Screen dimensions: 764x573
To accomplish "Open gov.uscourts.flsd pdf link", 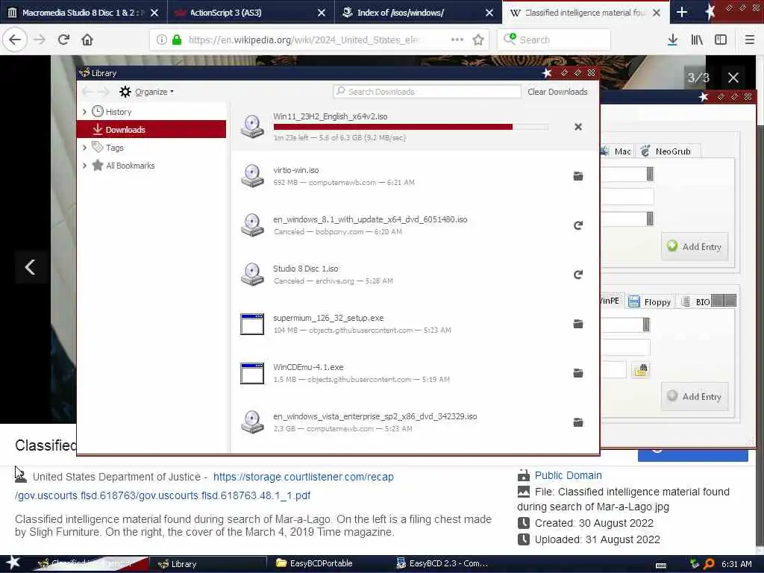I will pos(163,495).
